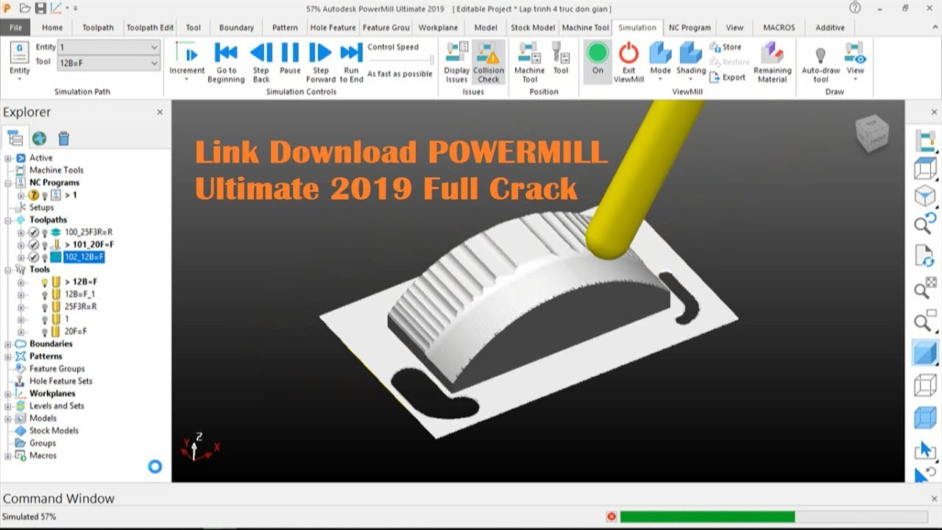The width and height of the screenshot is (942, 530).
Task: Click the Machine Tool position icon
Action: click(529, 63)
